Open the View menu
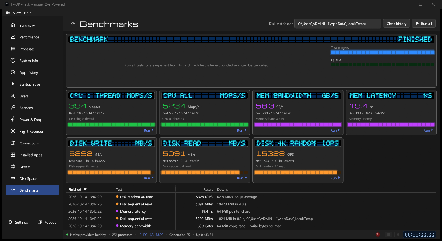 point(17,13)
